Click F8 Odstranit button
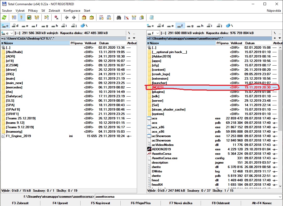Image resolution: width=283 pixels, height=206 pixels. pyautogui.click(x=221, y=203)
